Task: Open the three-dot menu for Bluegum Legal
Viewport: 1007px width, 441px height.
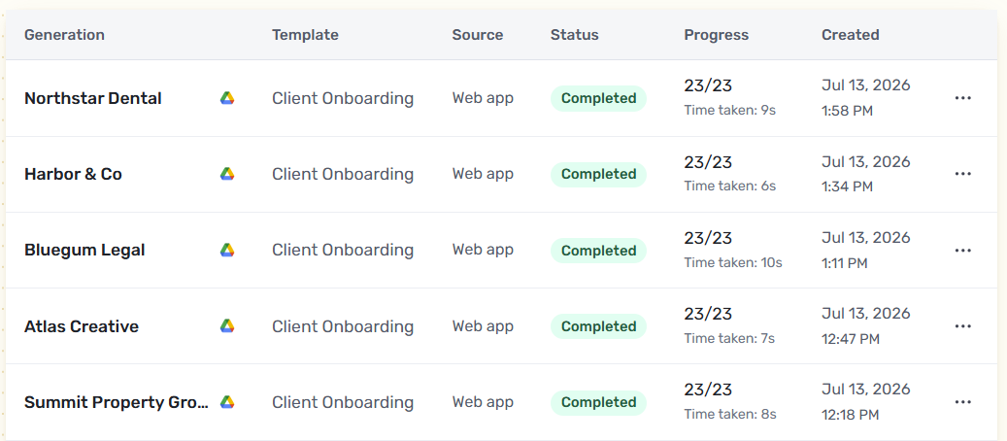Action: (962, 250)
